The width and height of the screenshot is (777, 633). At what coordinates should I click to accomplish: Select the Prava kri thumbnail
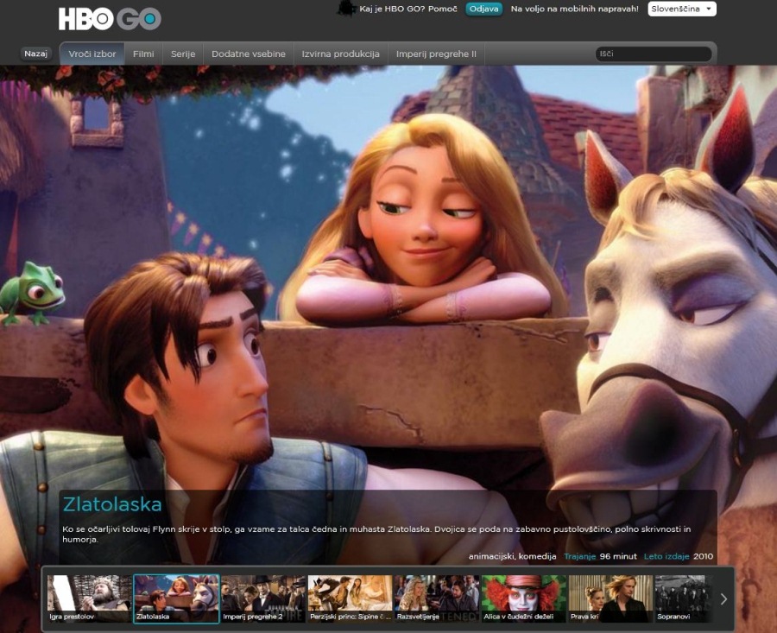610,598
